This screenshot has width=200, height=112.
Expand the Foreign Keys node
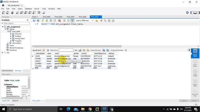pyautogui.click(x=11, y=39)
